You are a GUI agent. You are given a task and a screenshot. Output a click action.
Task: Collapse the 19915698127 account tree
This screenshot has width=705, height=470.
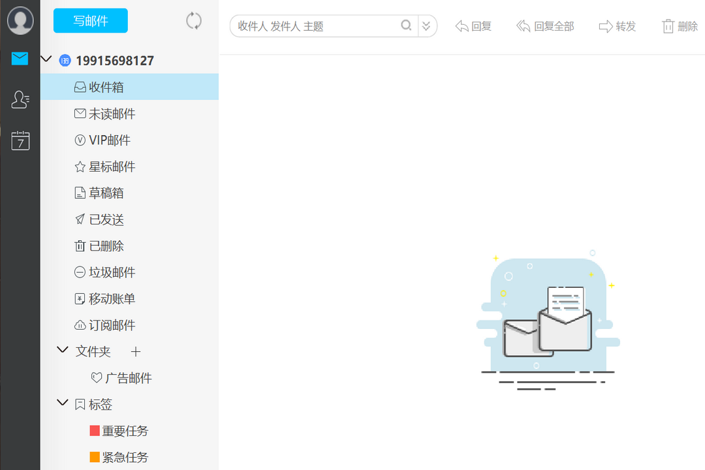(46, 60)
